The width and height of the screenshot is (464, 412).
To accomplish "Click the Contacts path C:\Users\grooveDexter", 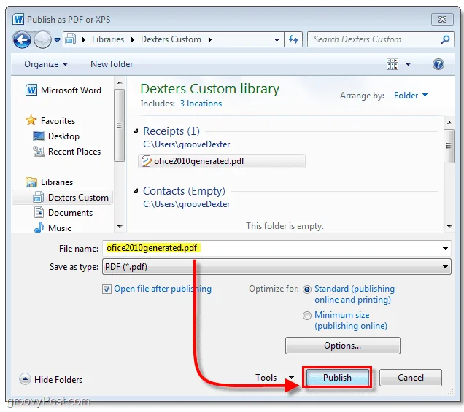I will (187, 204).
